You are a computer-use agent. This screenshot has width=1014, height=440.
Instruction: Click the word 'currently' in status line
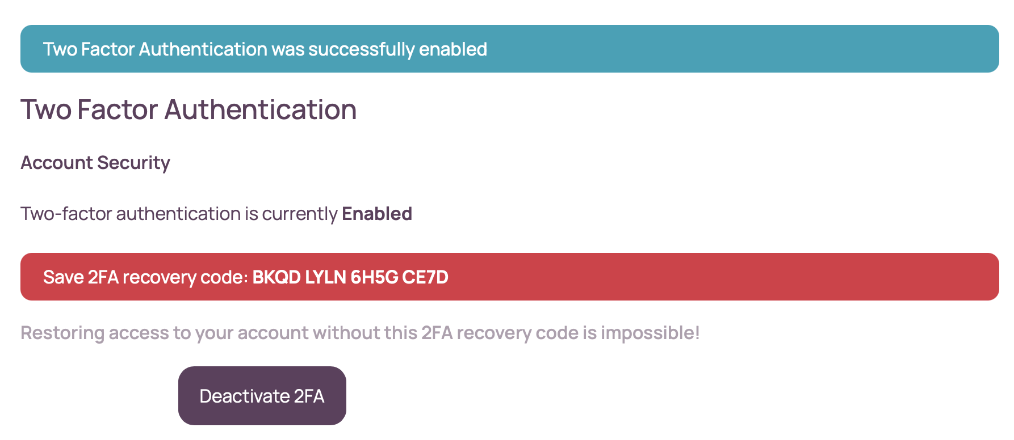point(300,214)
